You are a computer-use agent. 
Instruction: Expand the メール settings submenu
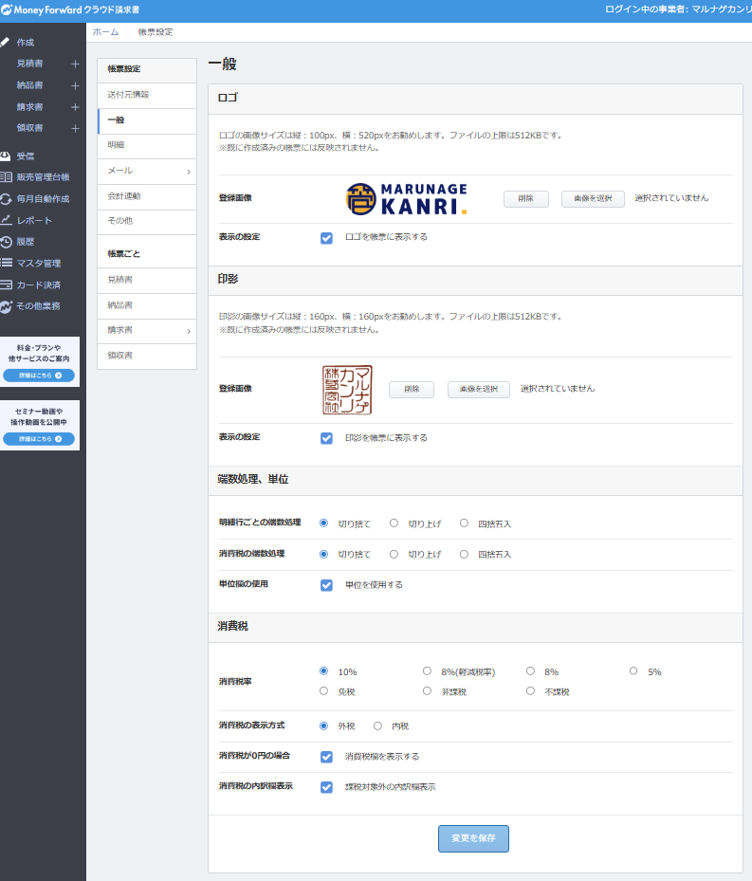pos(188,172)
